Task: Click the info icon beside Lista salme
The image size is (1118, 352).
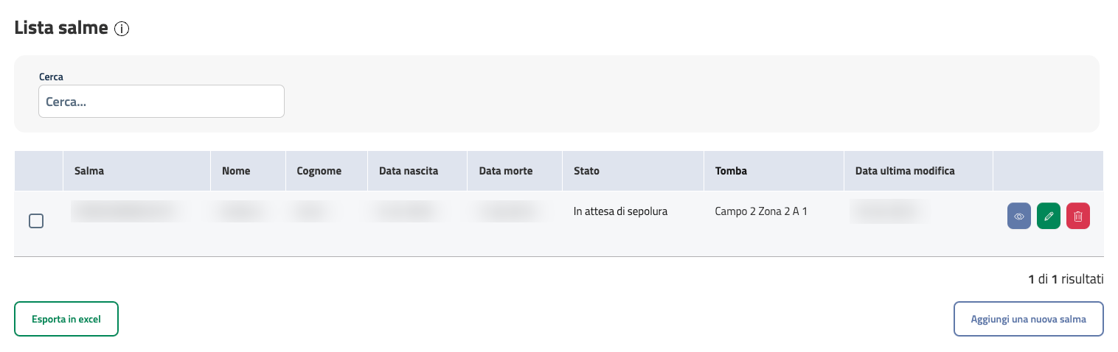Action: point(122,29)
